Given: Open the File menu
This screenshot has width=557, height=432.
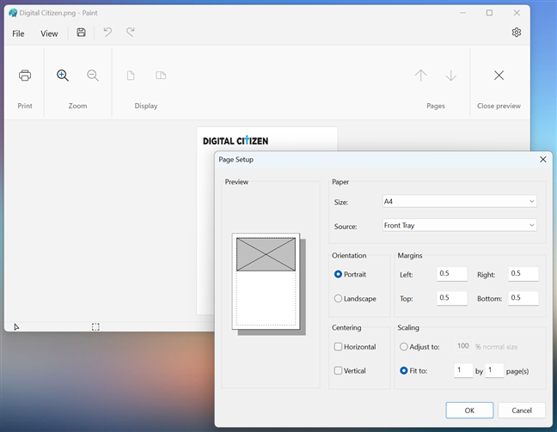Looking at the screenshot, I should 18,33.
